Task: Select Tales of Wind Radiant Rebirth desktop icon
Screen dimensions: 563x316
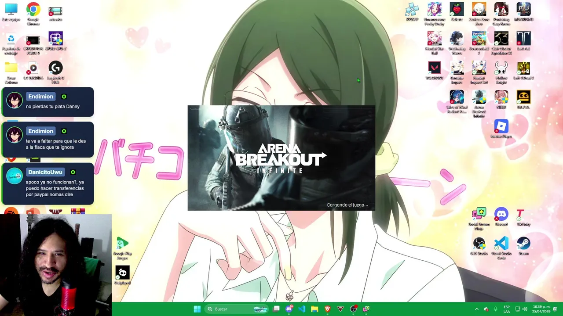Action: coord(457,102)
